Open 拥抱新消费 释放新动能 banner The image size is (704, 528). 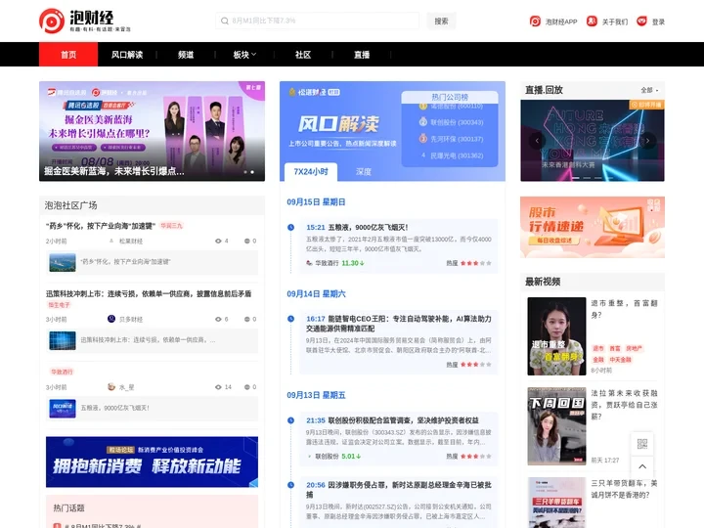(152, 462)
